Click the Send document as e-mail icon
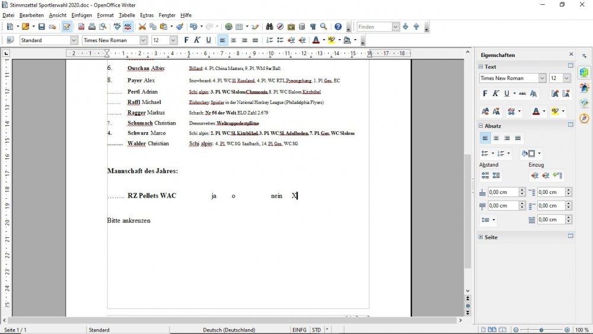This screenshot has width=593, height=334. [x=53, y=27]
